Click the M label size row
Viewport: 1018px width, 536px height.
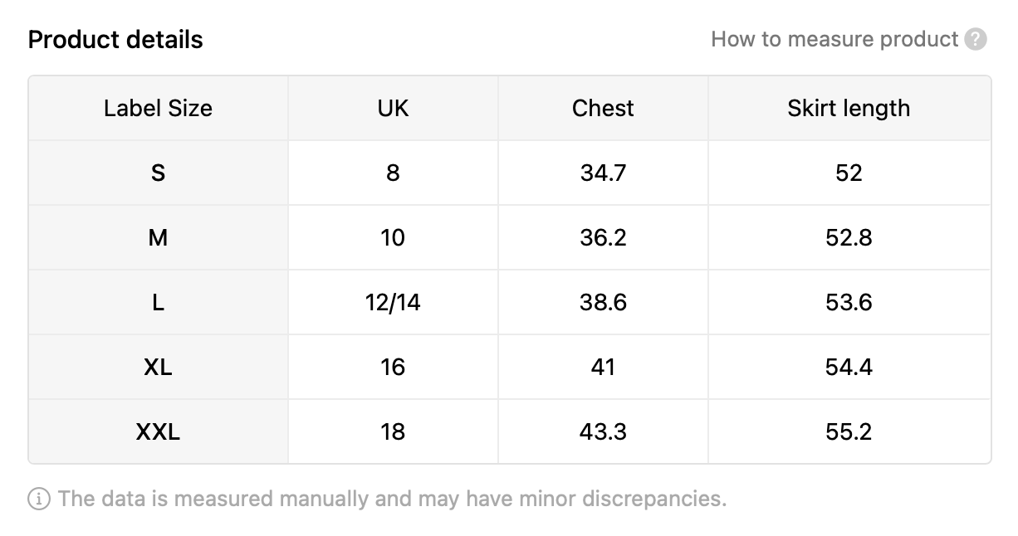click(x=510, y=237)
